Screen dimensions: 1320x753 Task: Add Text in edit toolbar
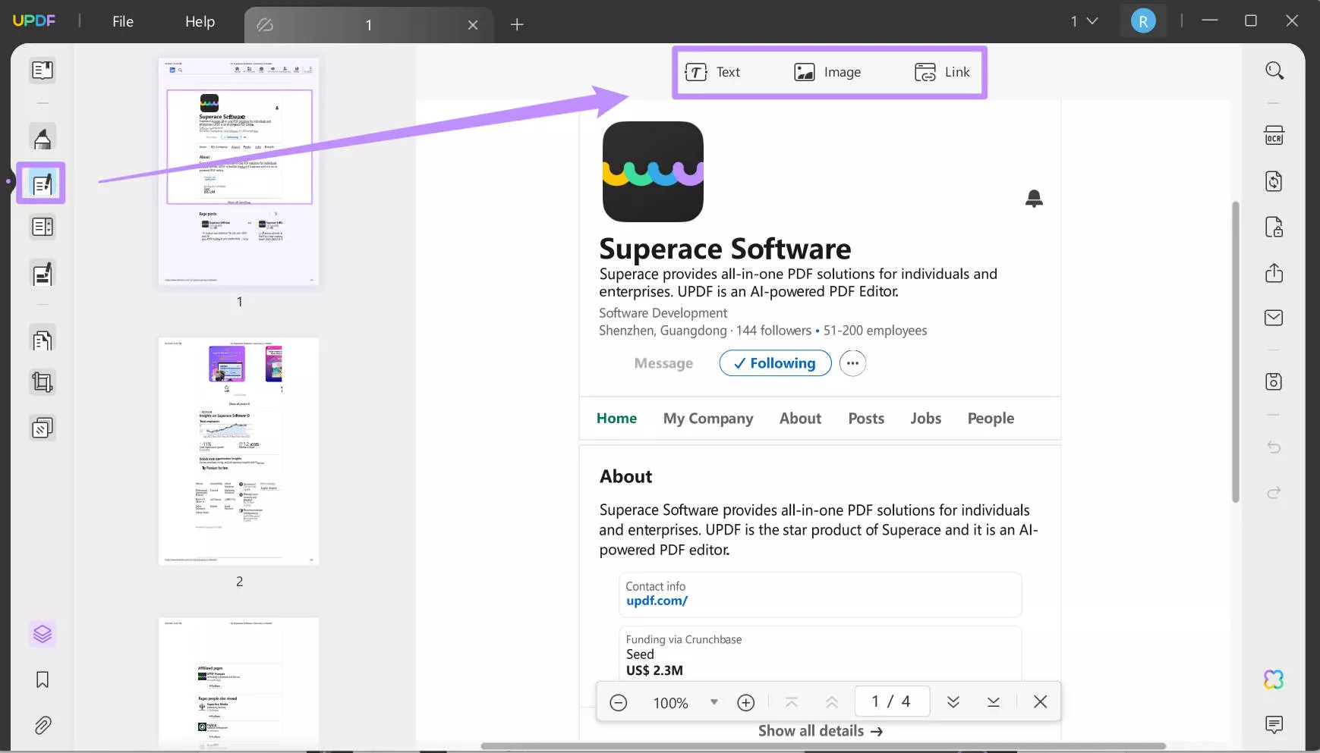pos(712,72)
